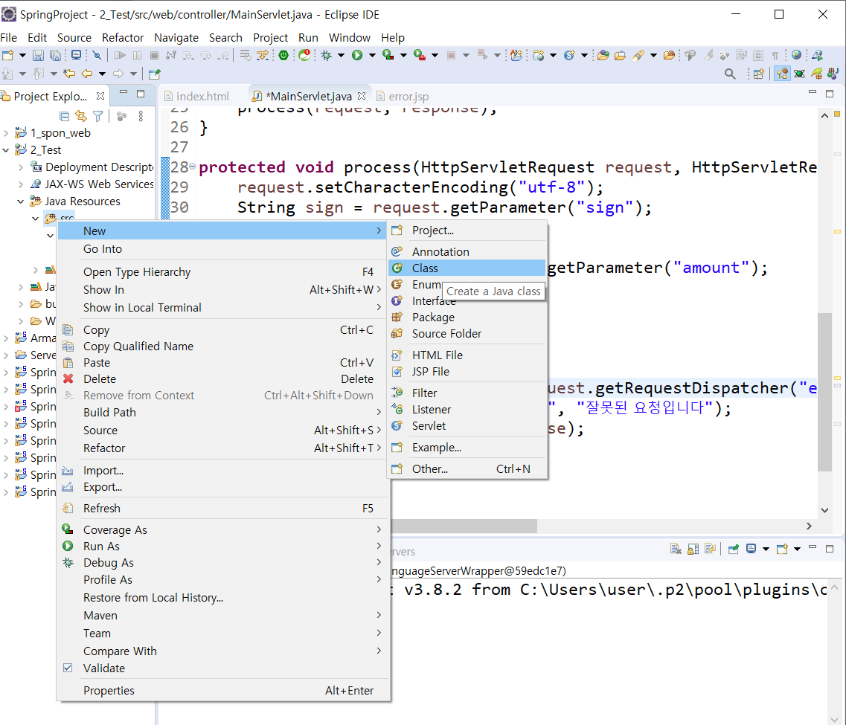Close the MainServlet.java editor tab via X
846x725 pixels.
(362, 96)
